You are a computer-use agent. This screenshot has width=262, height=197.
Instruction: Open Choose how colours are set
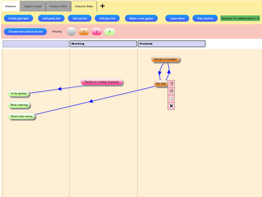pos(25,32)
